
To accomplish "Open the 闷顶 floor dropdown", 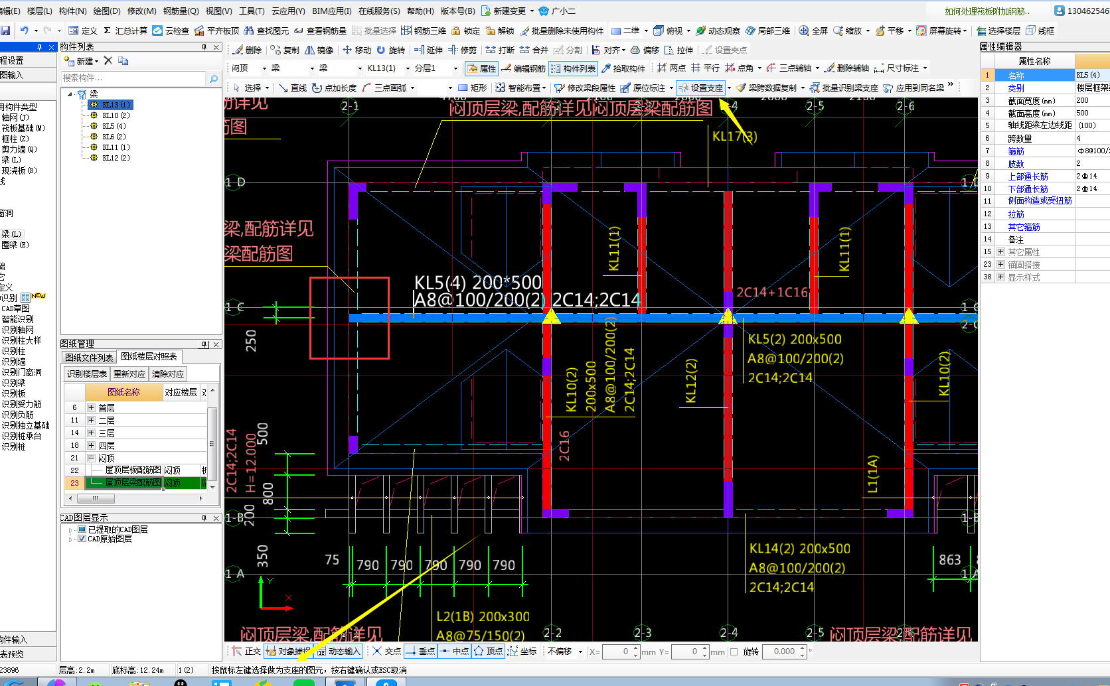I will pos(264,68).
